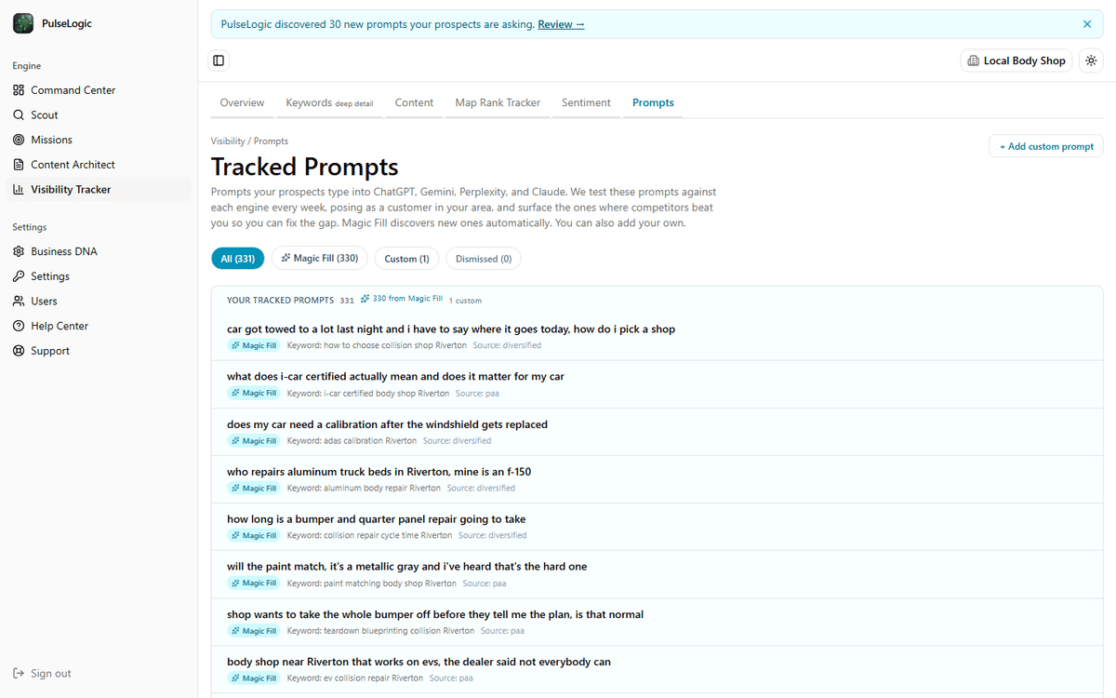This screenshot has height=698, width=1116.
Task: Add a custom prompt
Action: click(1046, 146)
